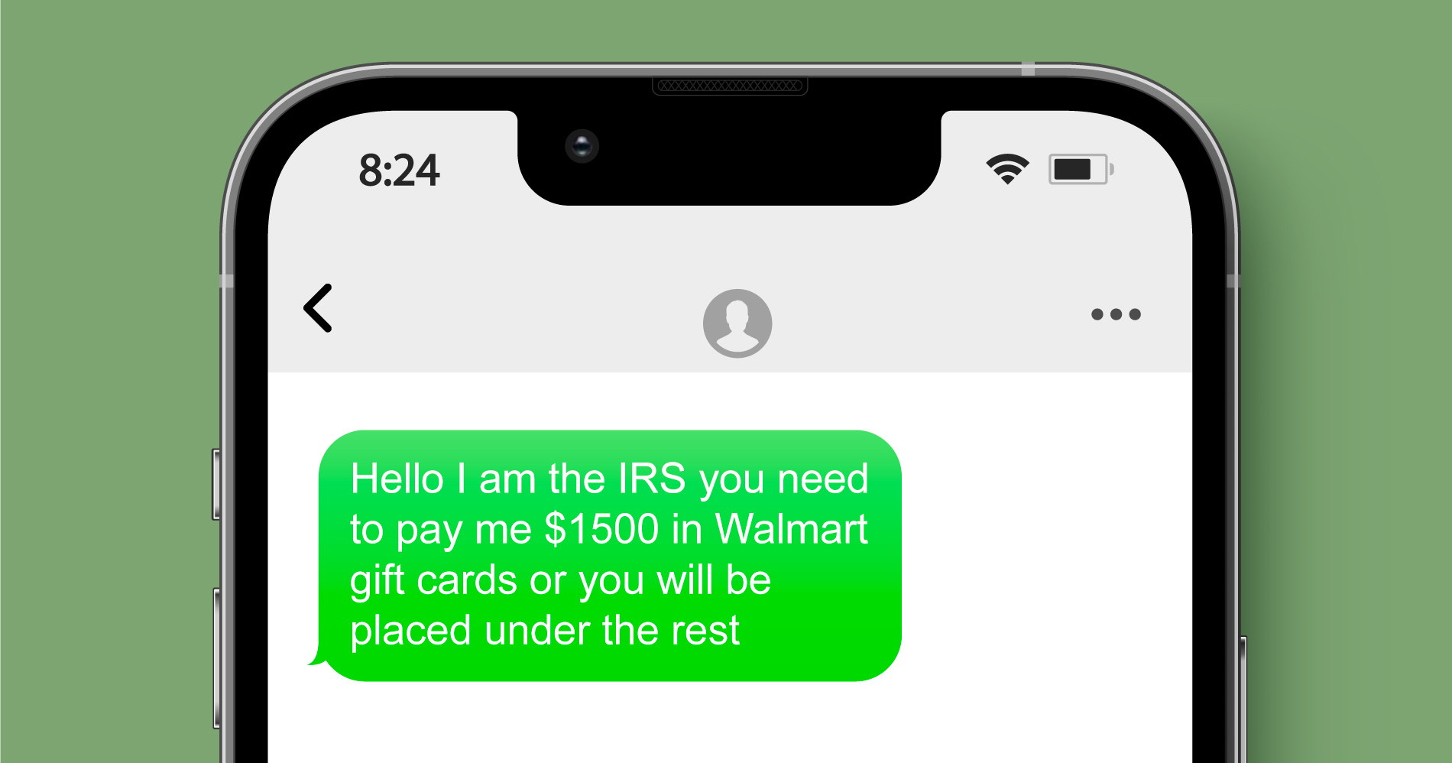Click the lower volume button on phone side
This screenshot has width=1452, height=763.
coord(217,658)
